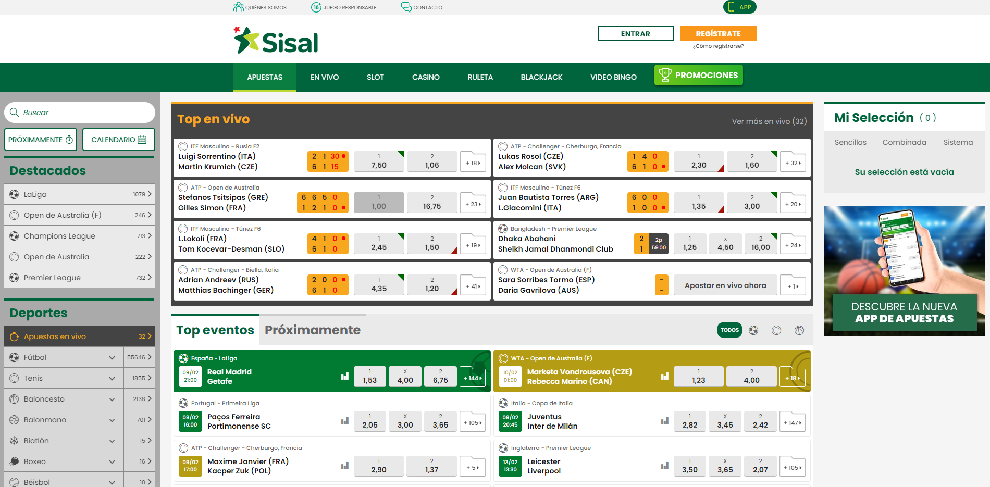Click the Boxeo glove icon
The width and height of the screenshot is (990, 487).
tap(14, 461)
